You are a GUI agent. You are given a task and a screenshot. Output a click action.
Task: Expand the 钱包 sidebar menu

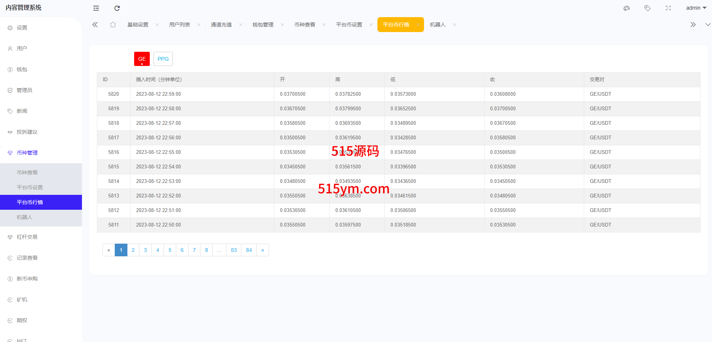pos(22,69)
